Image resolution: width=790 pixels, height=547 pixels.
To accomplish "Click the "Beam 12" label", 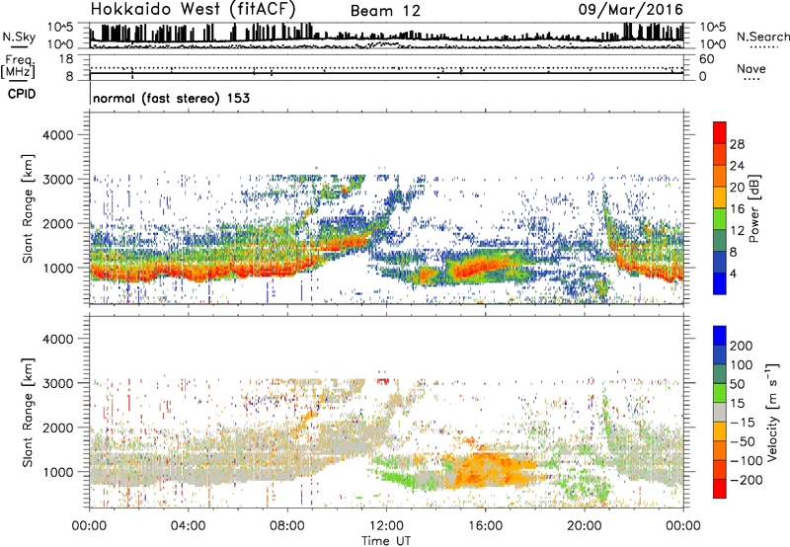I will click(385, 11).
